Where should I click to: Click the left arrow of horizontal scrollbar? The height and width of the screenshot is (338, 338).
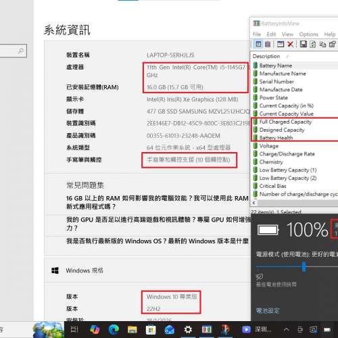254,203
